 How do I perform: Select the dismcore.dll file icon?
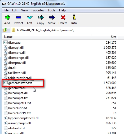pos(6,52)
